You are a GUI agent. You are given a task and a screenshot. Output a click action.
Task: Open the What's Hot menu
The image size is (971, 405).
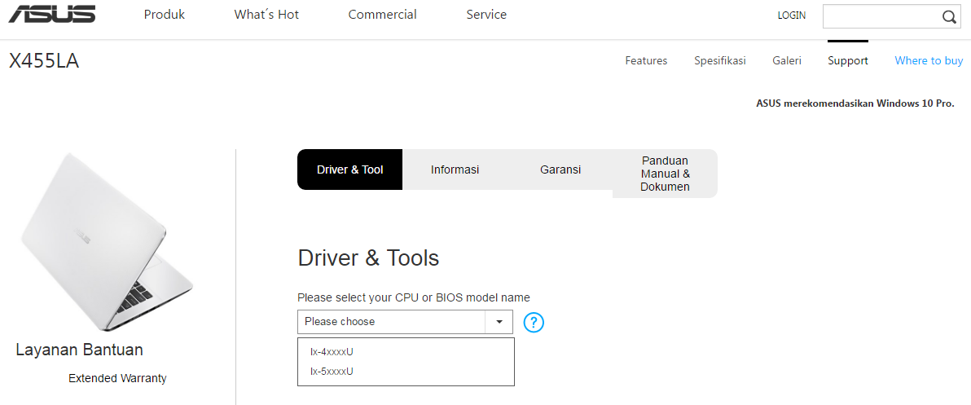pyautogui.click(x=266, y=15)
